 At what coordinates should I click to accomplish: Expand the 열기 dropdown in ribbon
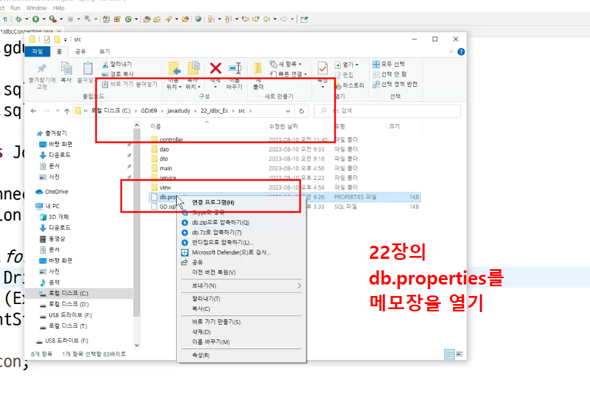coord(357,65)
